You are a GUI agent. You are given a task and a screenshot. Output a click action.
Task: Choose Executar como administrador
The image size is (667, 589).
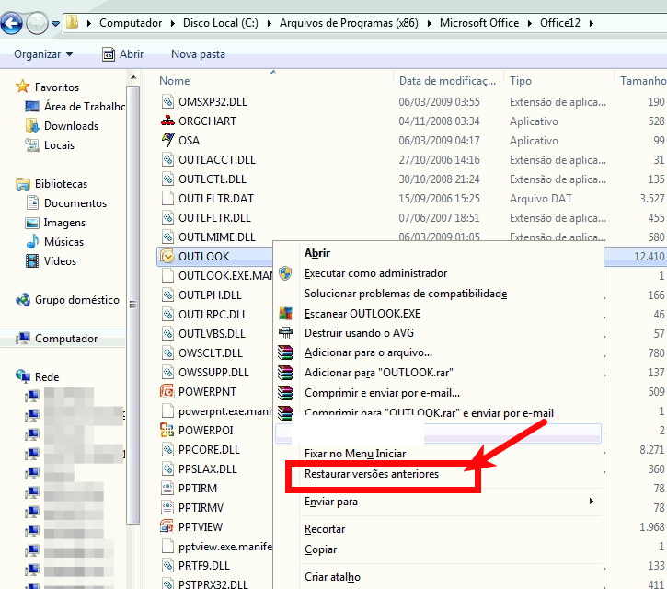point(375,273)
